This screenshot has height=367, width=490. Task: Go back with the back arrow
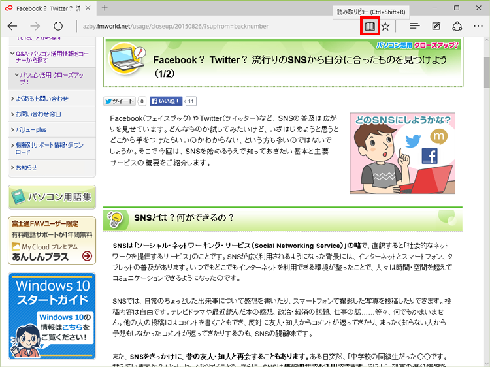(12, 26)
